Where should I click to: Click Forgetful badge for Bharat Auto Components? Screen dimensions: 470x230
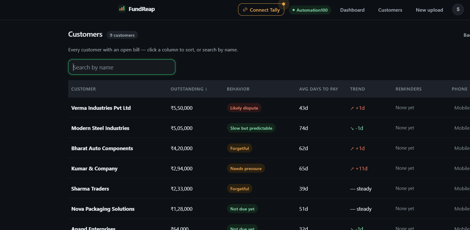240,148
